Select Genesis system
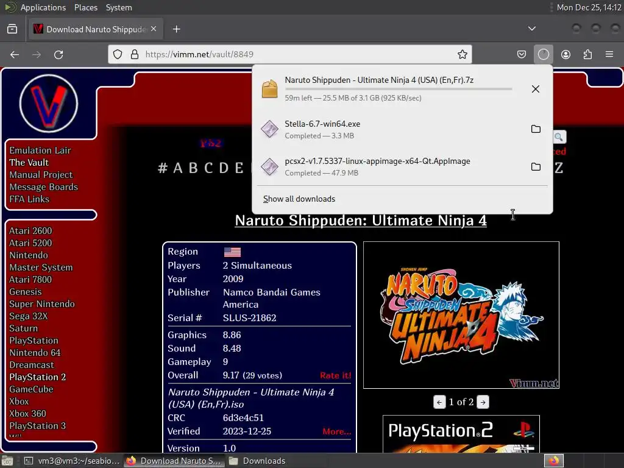Image resolution: width=624 pixels, height=468 pixels. click(x=26, y=292)
